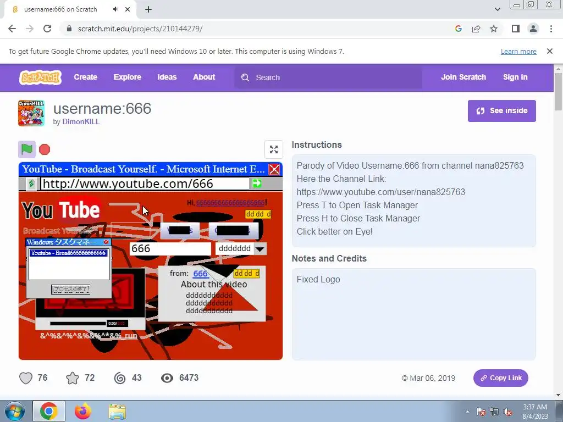Click the Scratch search field

pos(328,77)
